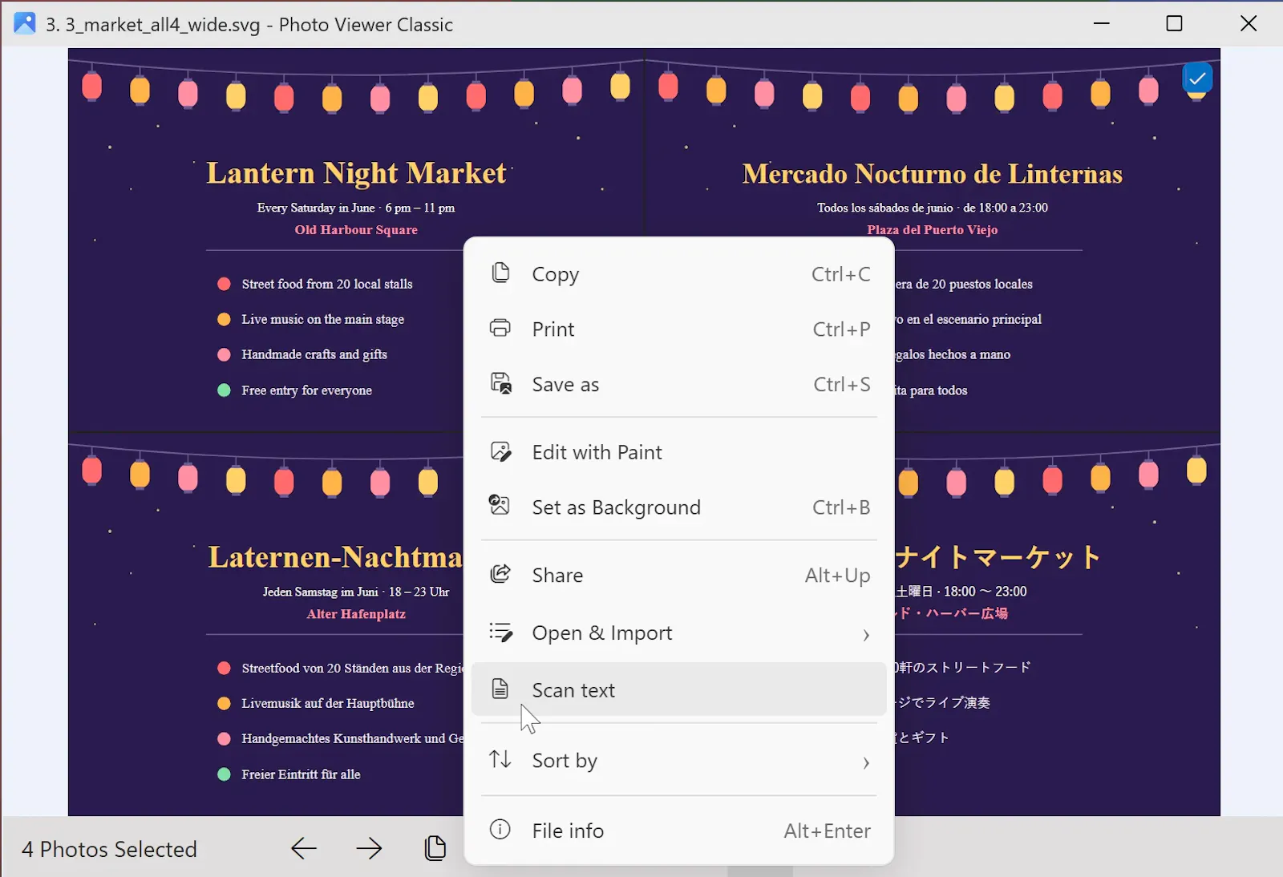Click the Share arrow icon
This screenshot has height=877, width=1283.
click(500, 574)
